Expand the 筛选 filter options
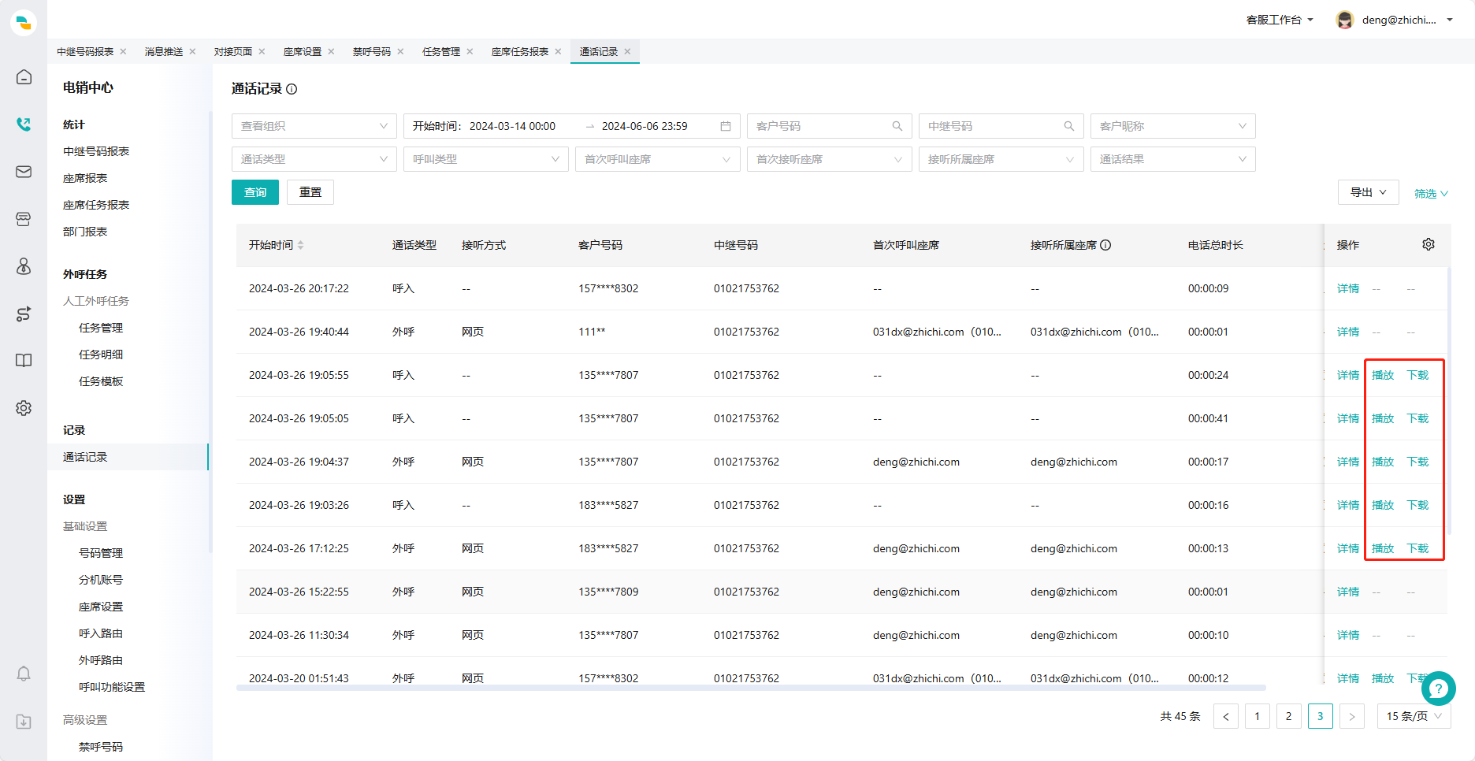Screen dimensions: 1475x761 [1431, 194]
